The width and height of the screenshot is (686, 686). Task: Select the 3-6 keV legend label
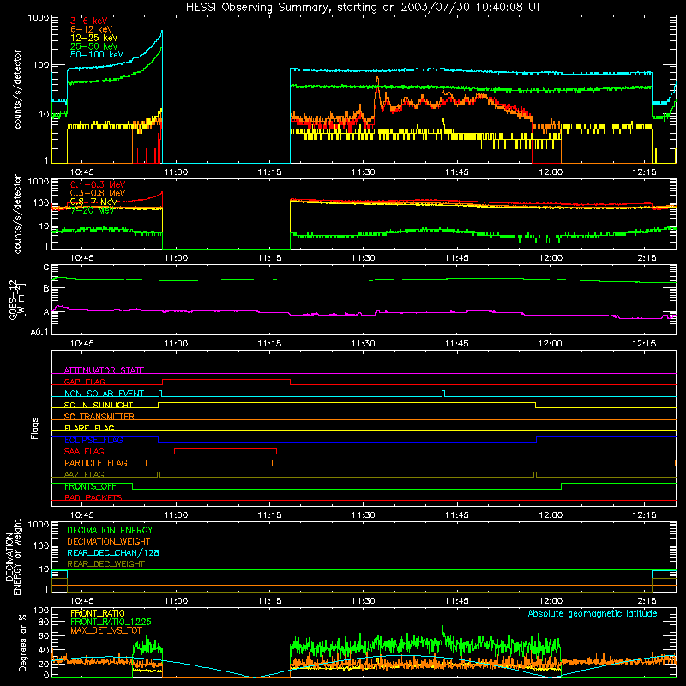pos(89,21)
